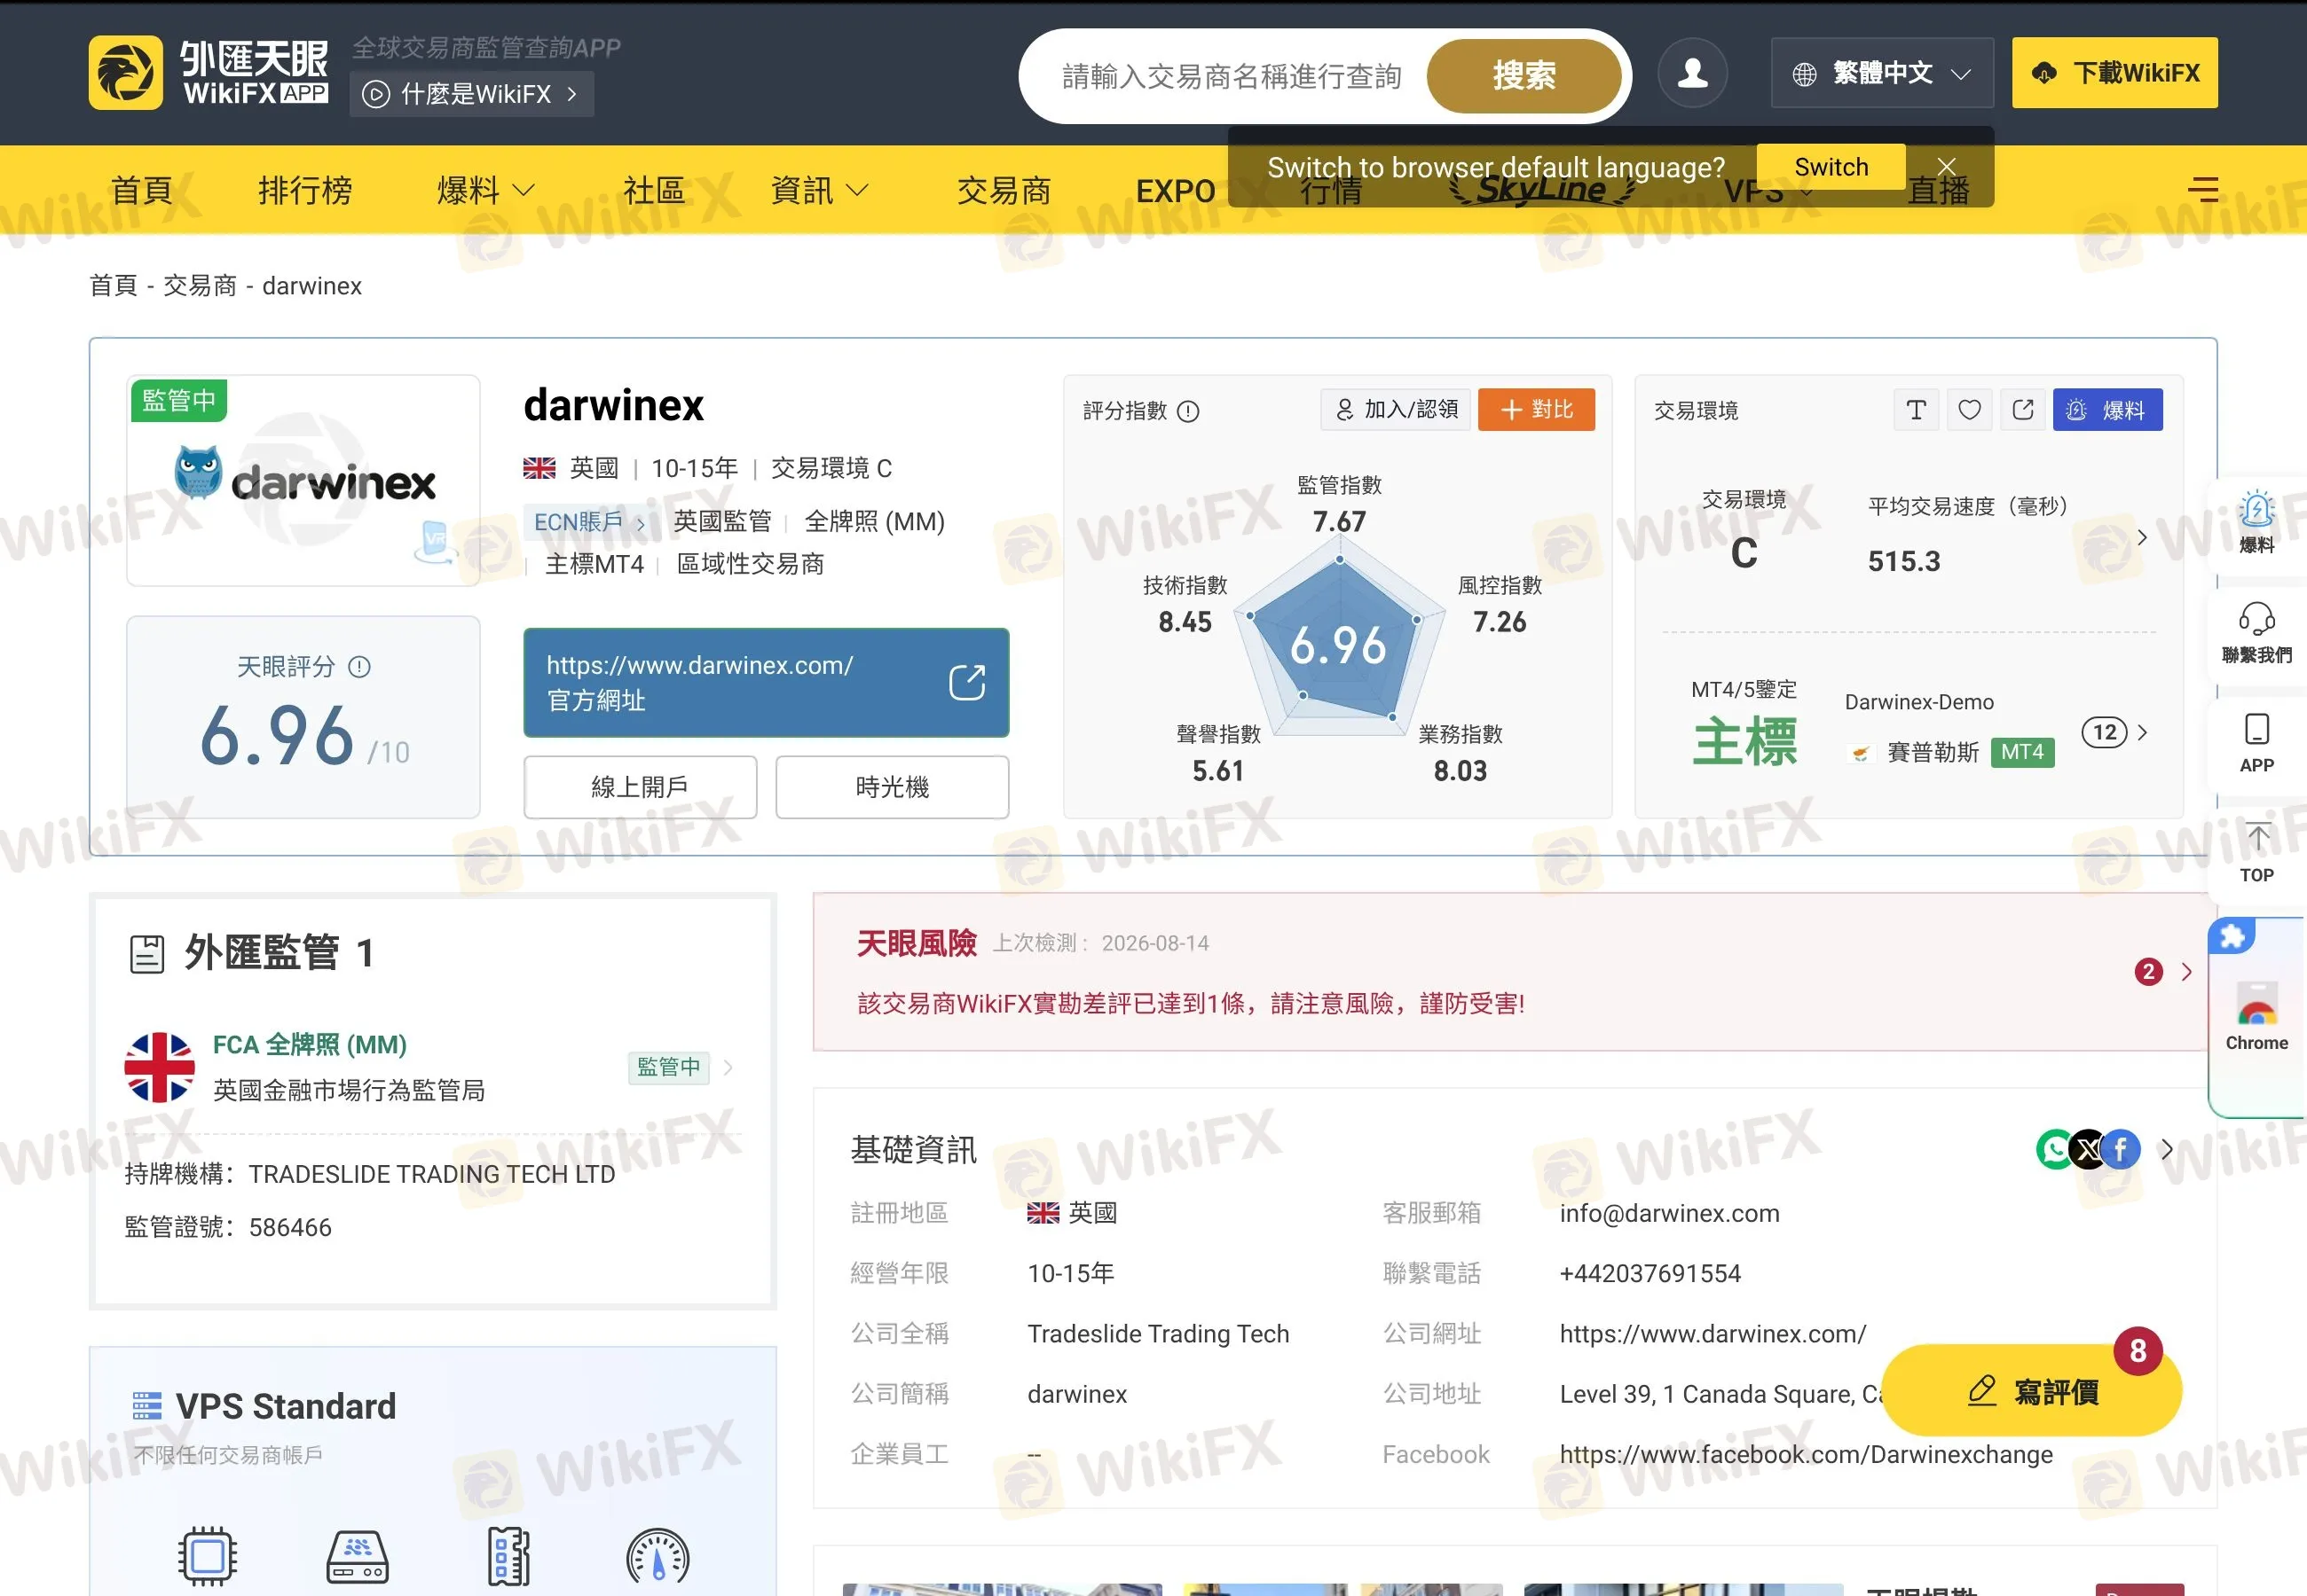Open 直播 in the navigation bar
Screen dimensions: 2307x1596
pyautogui.click(x=1938, y=190)
